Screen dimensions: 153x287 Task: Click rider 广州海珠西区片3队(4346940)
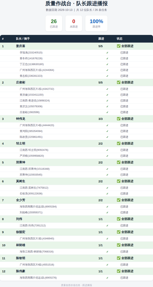37,238
